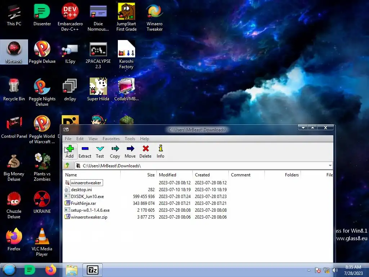This screenshot has width=369, height=277.
Task: Select the dnSpy desktop icon
Action: pos(70,90)
